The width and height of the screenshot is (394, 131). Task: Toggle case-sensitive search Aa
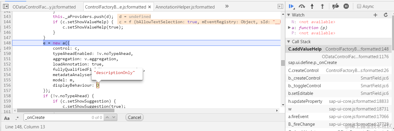(7, 118)
